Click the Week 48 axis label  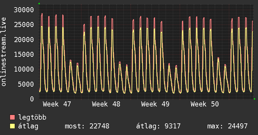(x=106, y=104)
